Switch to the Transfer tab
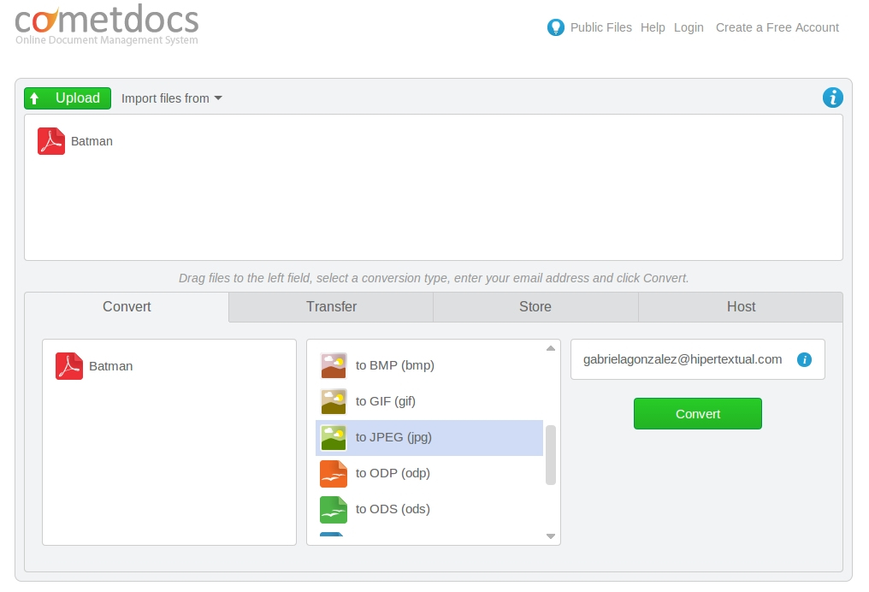 coord(330,306)
